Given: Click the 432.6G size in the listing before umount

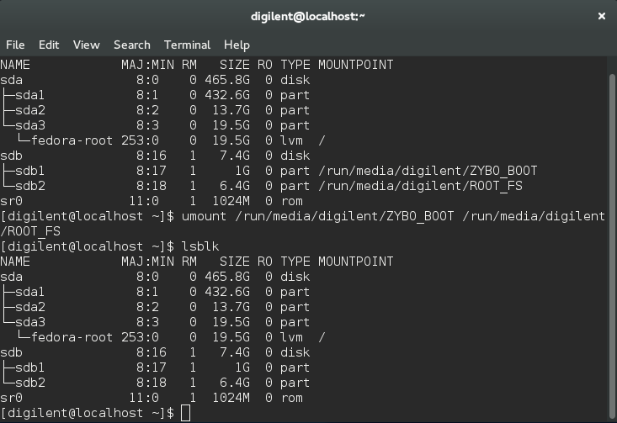Looking at the screenshot, I should (227, 95).
